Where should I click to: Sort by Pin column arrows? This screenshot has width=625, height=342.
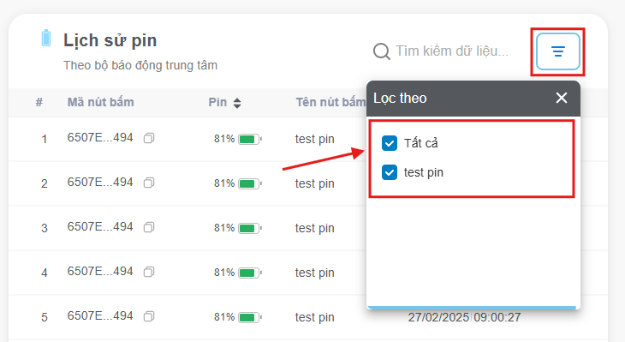(237, 103)
